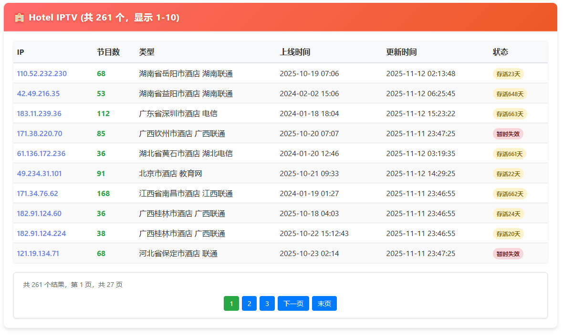Click IP address 121.19.134.71

point(38,254)
